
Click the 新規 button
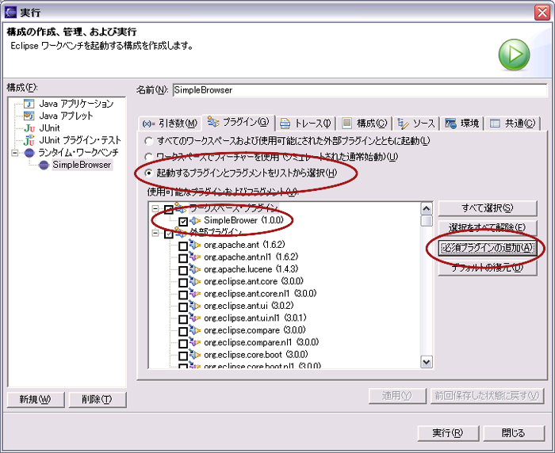click(36, 400)
